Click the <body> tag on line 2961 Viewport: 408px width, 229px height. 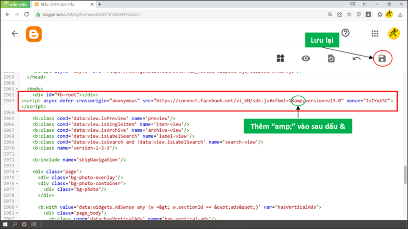(35, 89)
